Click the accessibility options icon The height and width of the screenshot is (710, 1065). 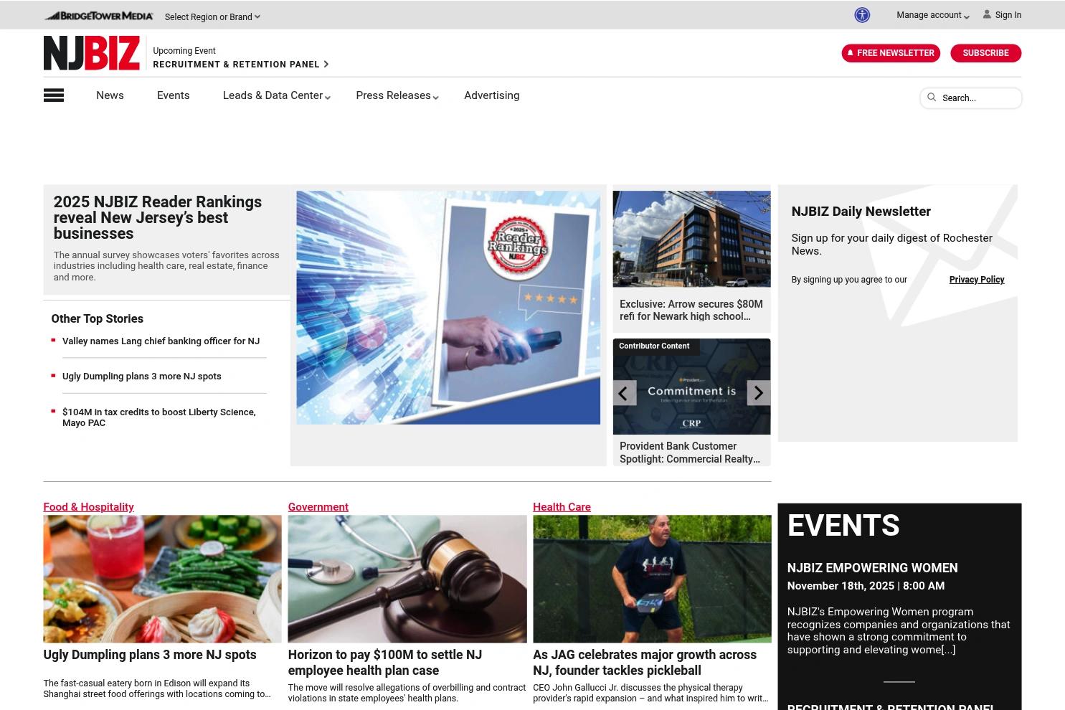[861, 15]
